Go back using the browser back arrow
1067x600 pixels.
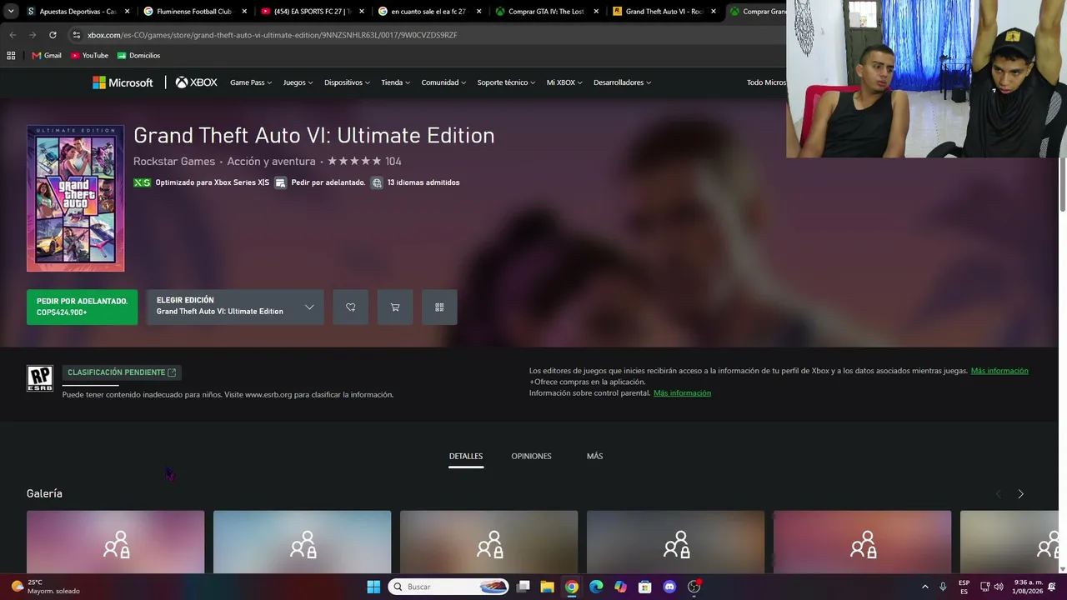point(13,35)
